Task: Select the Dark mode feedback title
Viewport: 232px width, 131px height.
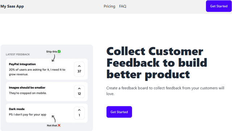Action: 17,109
